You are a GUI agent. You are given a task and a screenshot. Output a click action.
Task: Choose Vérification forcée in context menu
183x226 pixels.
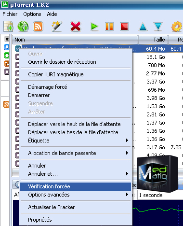click(x=75, y=186)
